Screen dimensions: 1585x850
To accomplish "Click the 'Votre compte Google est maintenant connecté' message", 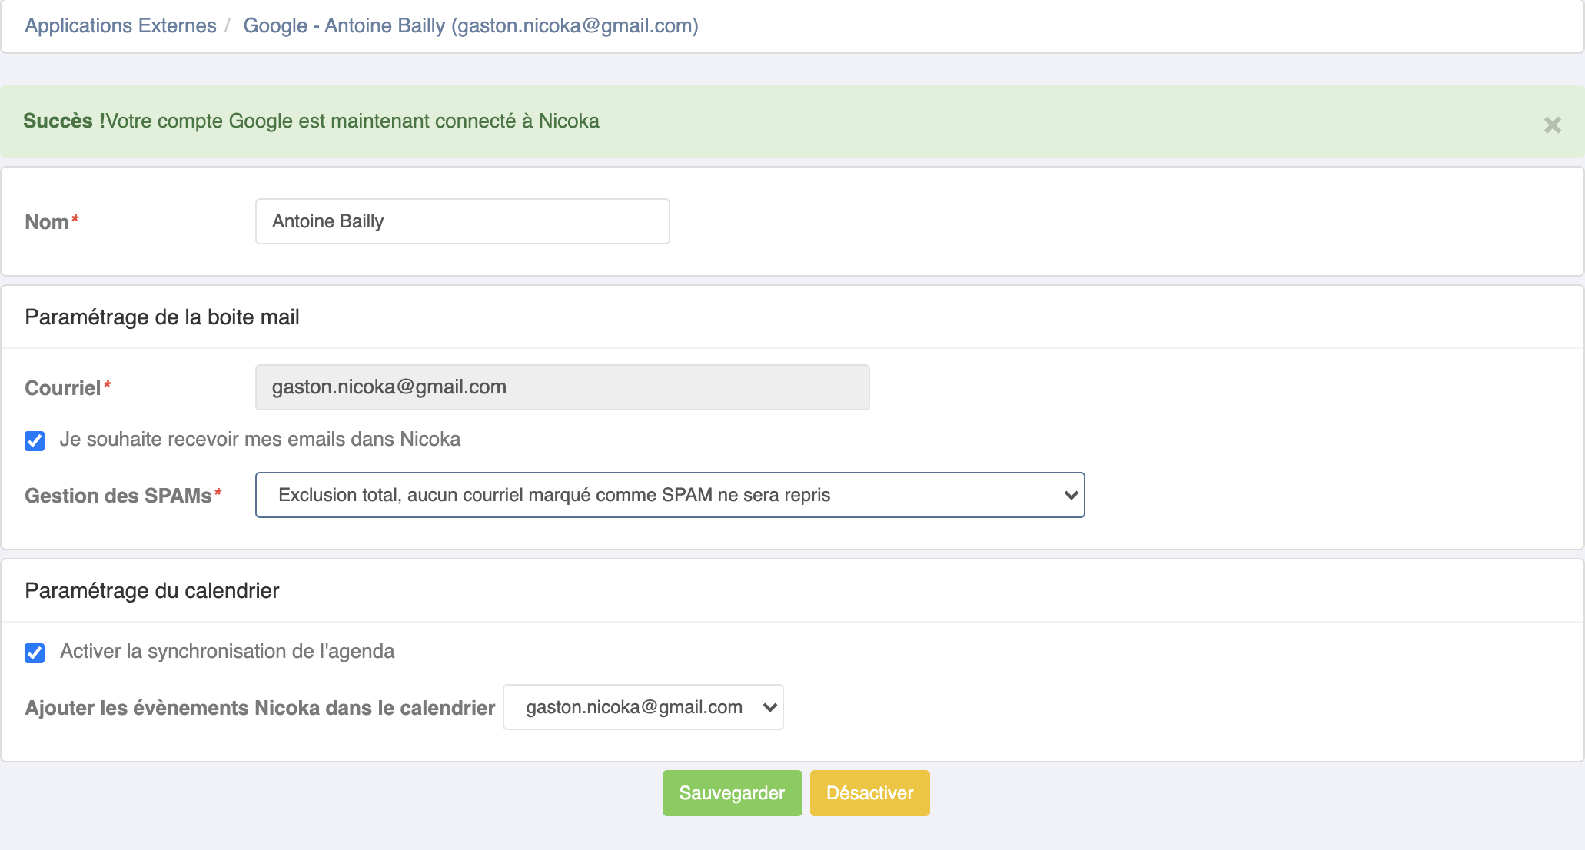I will click(352, 121).
